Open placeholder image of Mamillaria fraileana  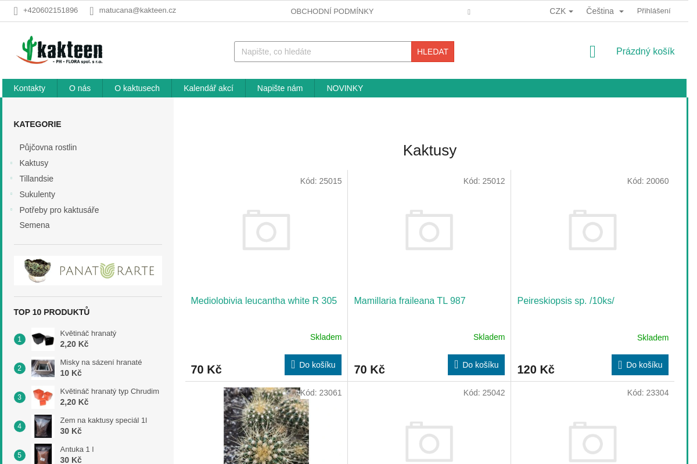pyautogui.click(x=429, y=230)
